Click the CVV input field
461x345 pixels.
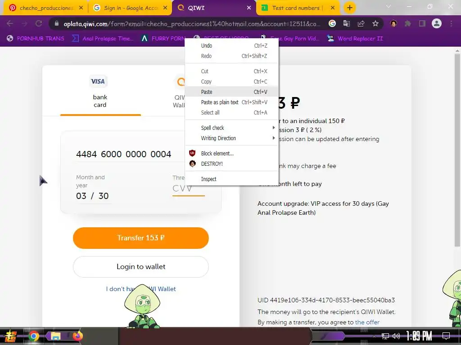click(x=188, y=188)
